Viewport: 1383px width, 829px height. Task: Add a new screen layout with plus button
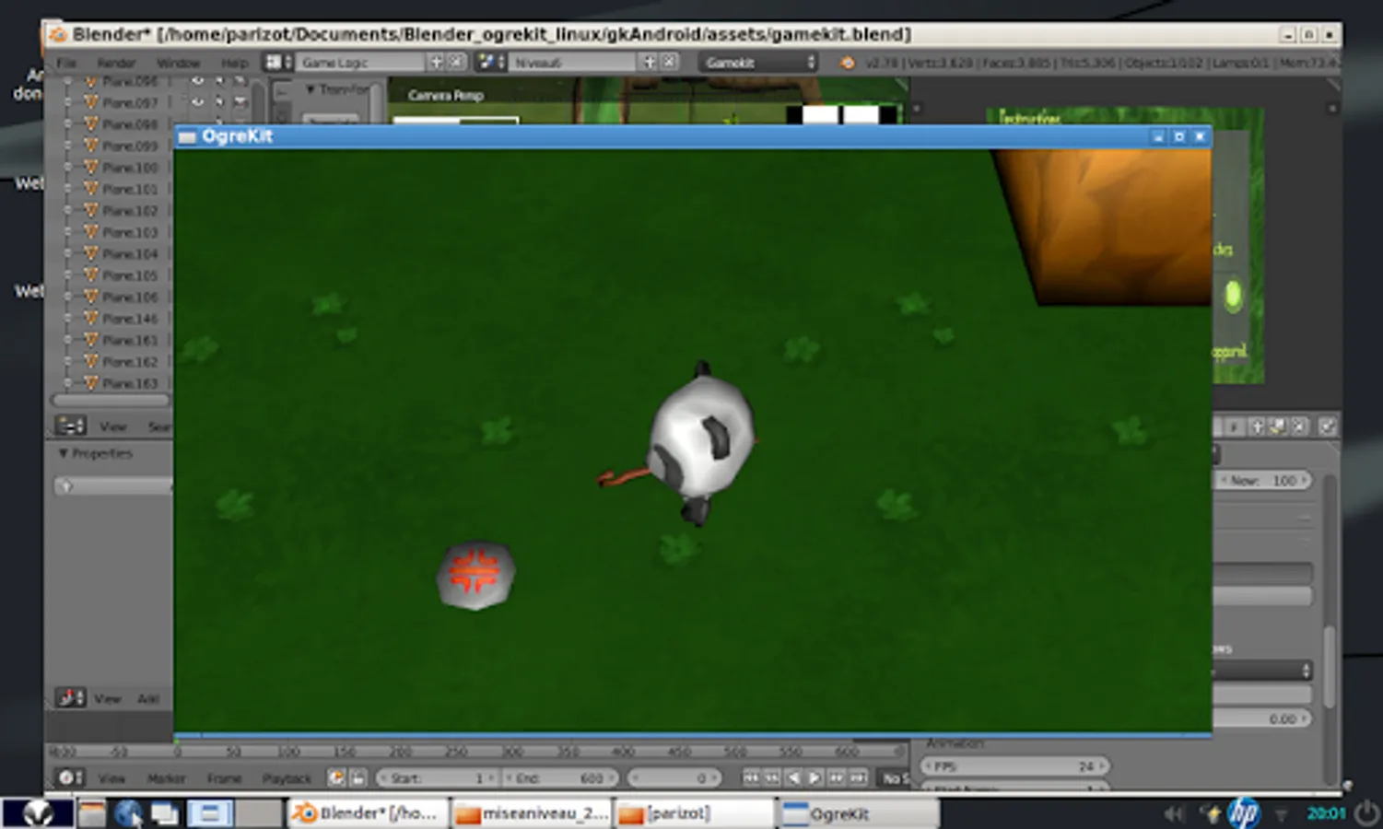click(437, 62)
